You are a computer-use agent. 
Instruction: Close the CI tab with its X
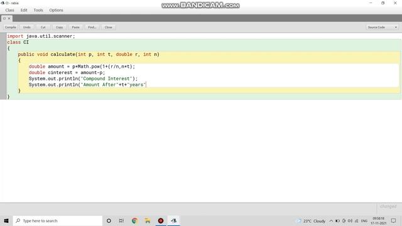click(9, 18)
